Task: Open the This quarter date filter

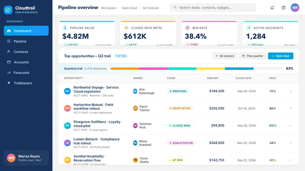Action: 252,56
